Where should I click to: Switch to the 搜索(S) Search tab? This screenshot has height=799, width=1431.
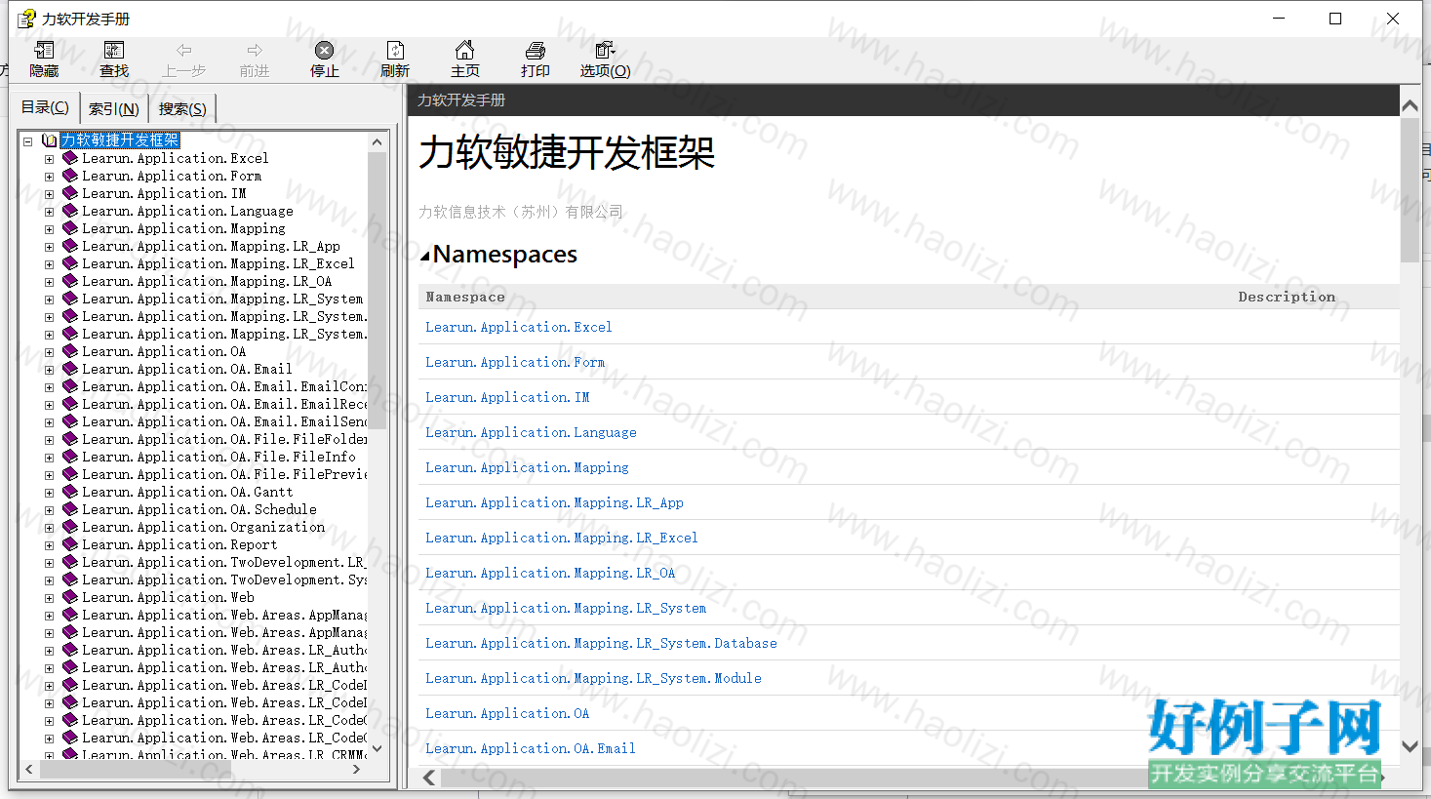coord(182,108)
